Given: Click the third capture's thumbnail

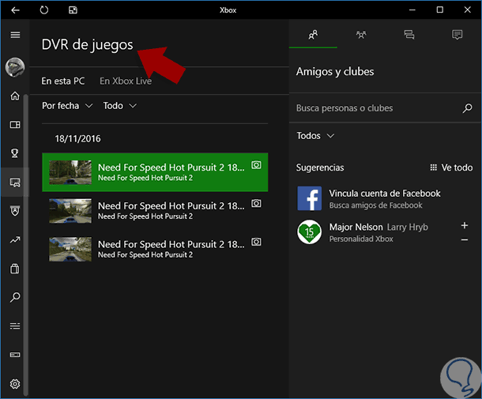Looking at the screenshot, I should point(70,250).
